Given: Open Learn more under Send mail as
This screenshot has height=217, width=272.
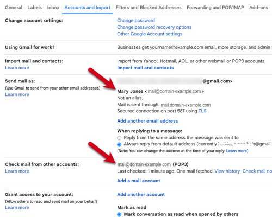Looking at the screenshot, I should tap(17, 94).
